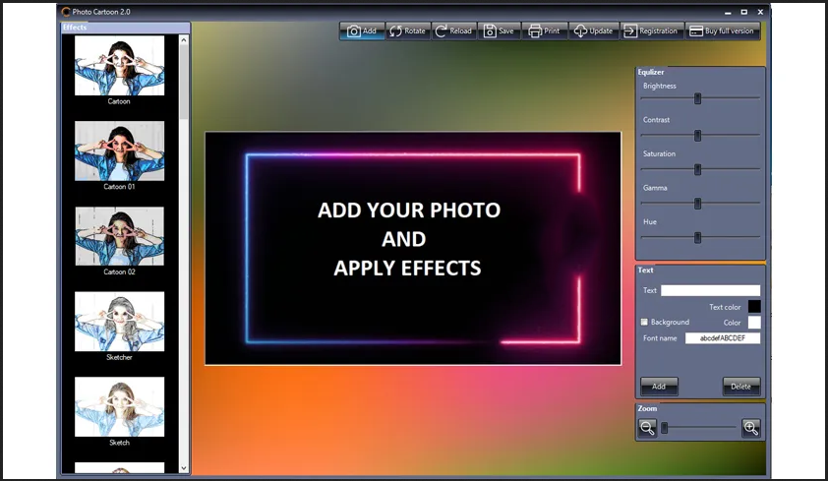Click the Rotate icon in toolbar

[x=395, y=31]
